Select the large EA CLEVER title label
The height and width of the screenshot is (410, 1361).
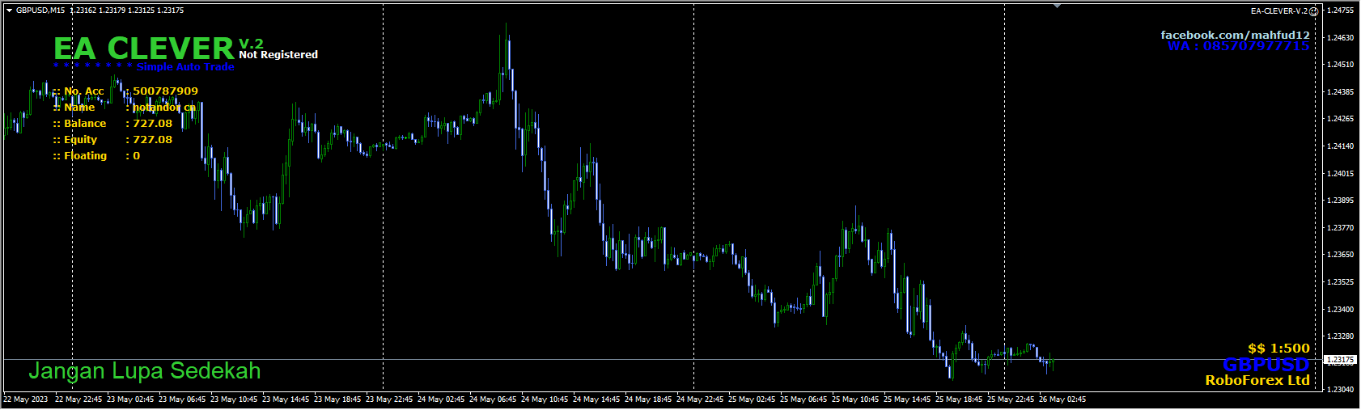[143, 49]
